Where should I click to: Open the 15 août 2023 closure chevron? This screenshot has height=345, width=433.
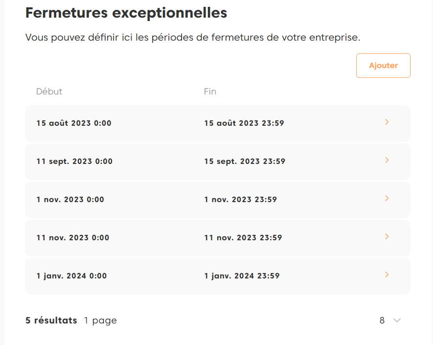point(387,122)
